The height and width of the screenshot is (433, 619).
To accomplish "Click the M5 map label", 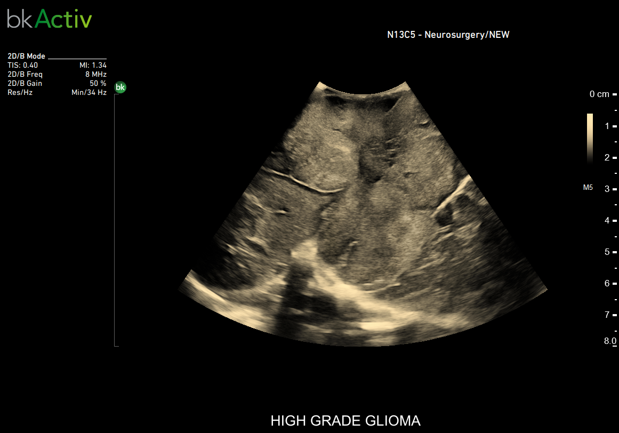I will [588, 188].
